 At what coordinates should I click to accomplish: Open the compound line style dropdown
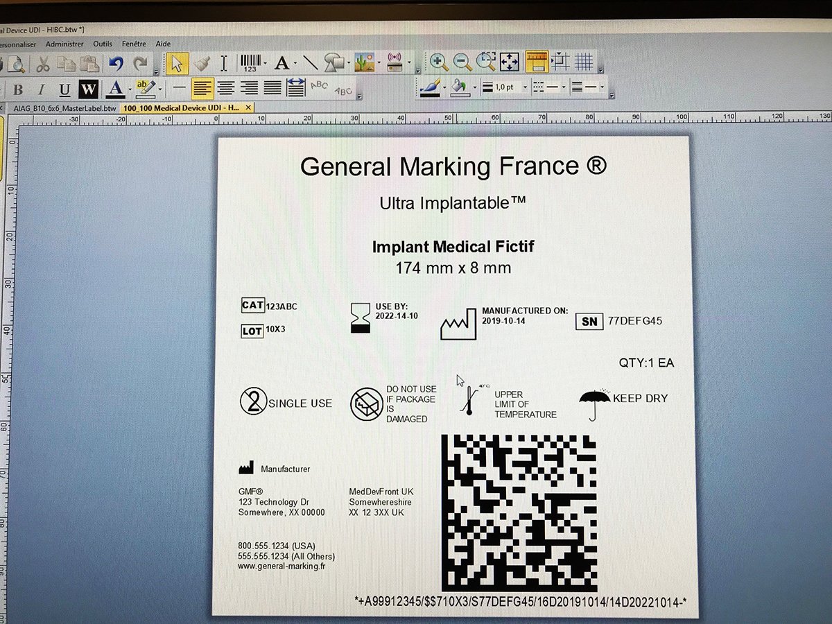click(x=602, y=88)
